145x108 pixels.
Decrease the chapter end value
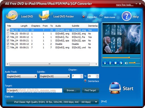(98, 77)
